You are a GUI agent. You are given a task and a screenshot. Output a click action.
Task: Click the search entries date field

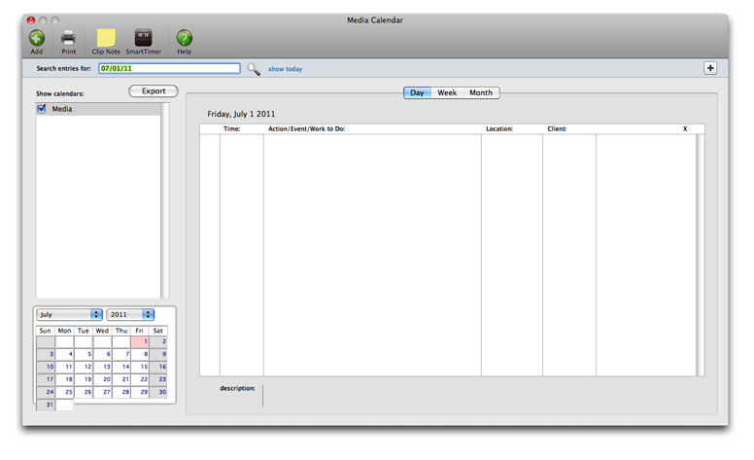[169, 69]
